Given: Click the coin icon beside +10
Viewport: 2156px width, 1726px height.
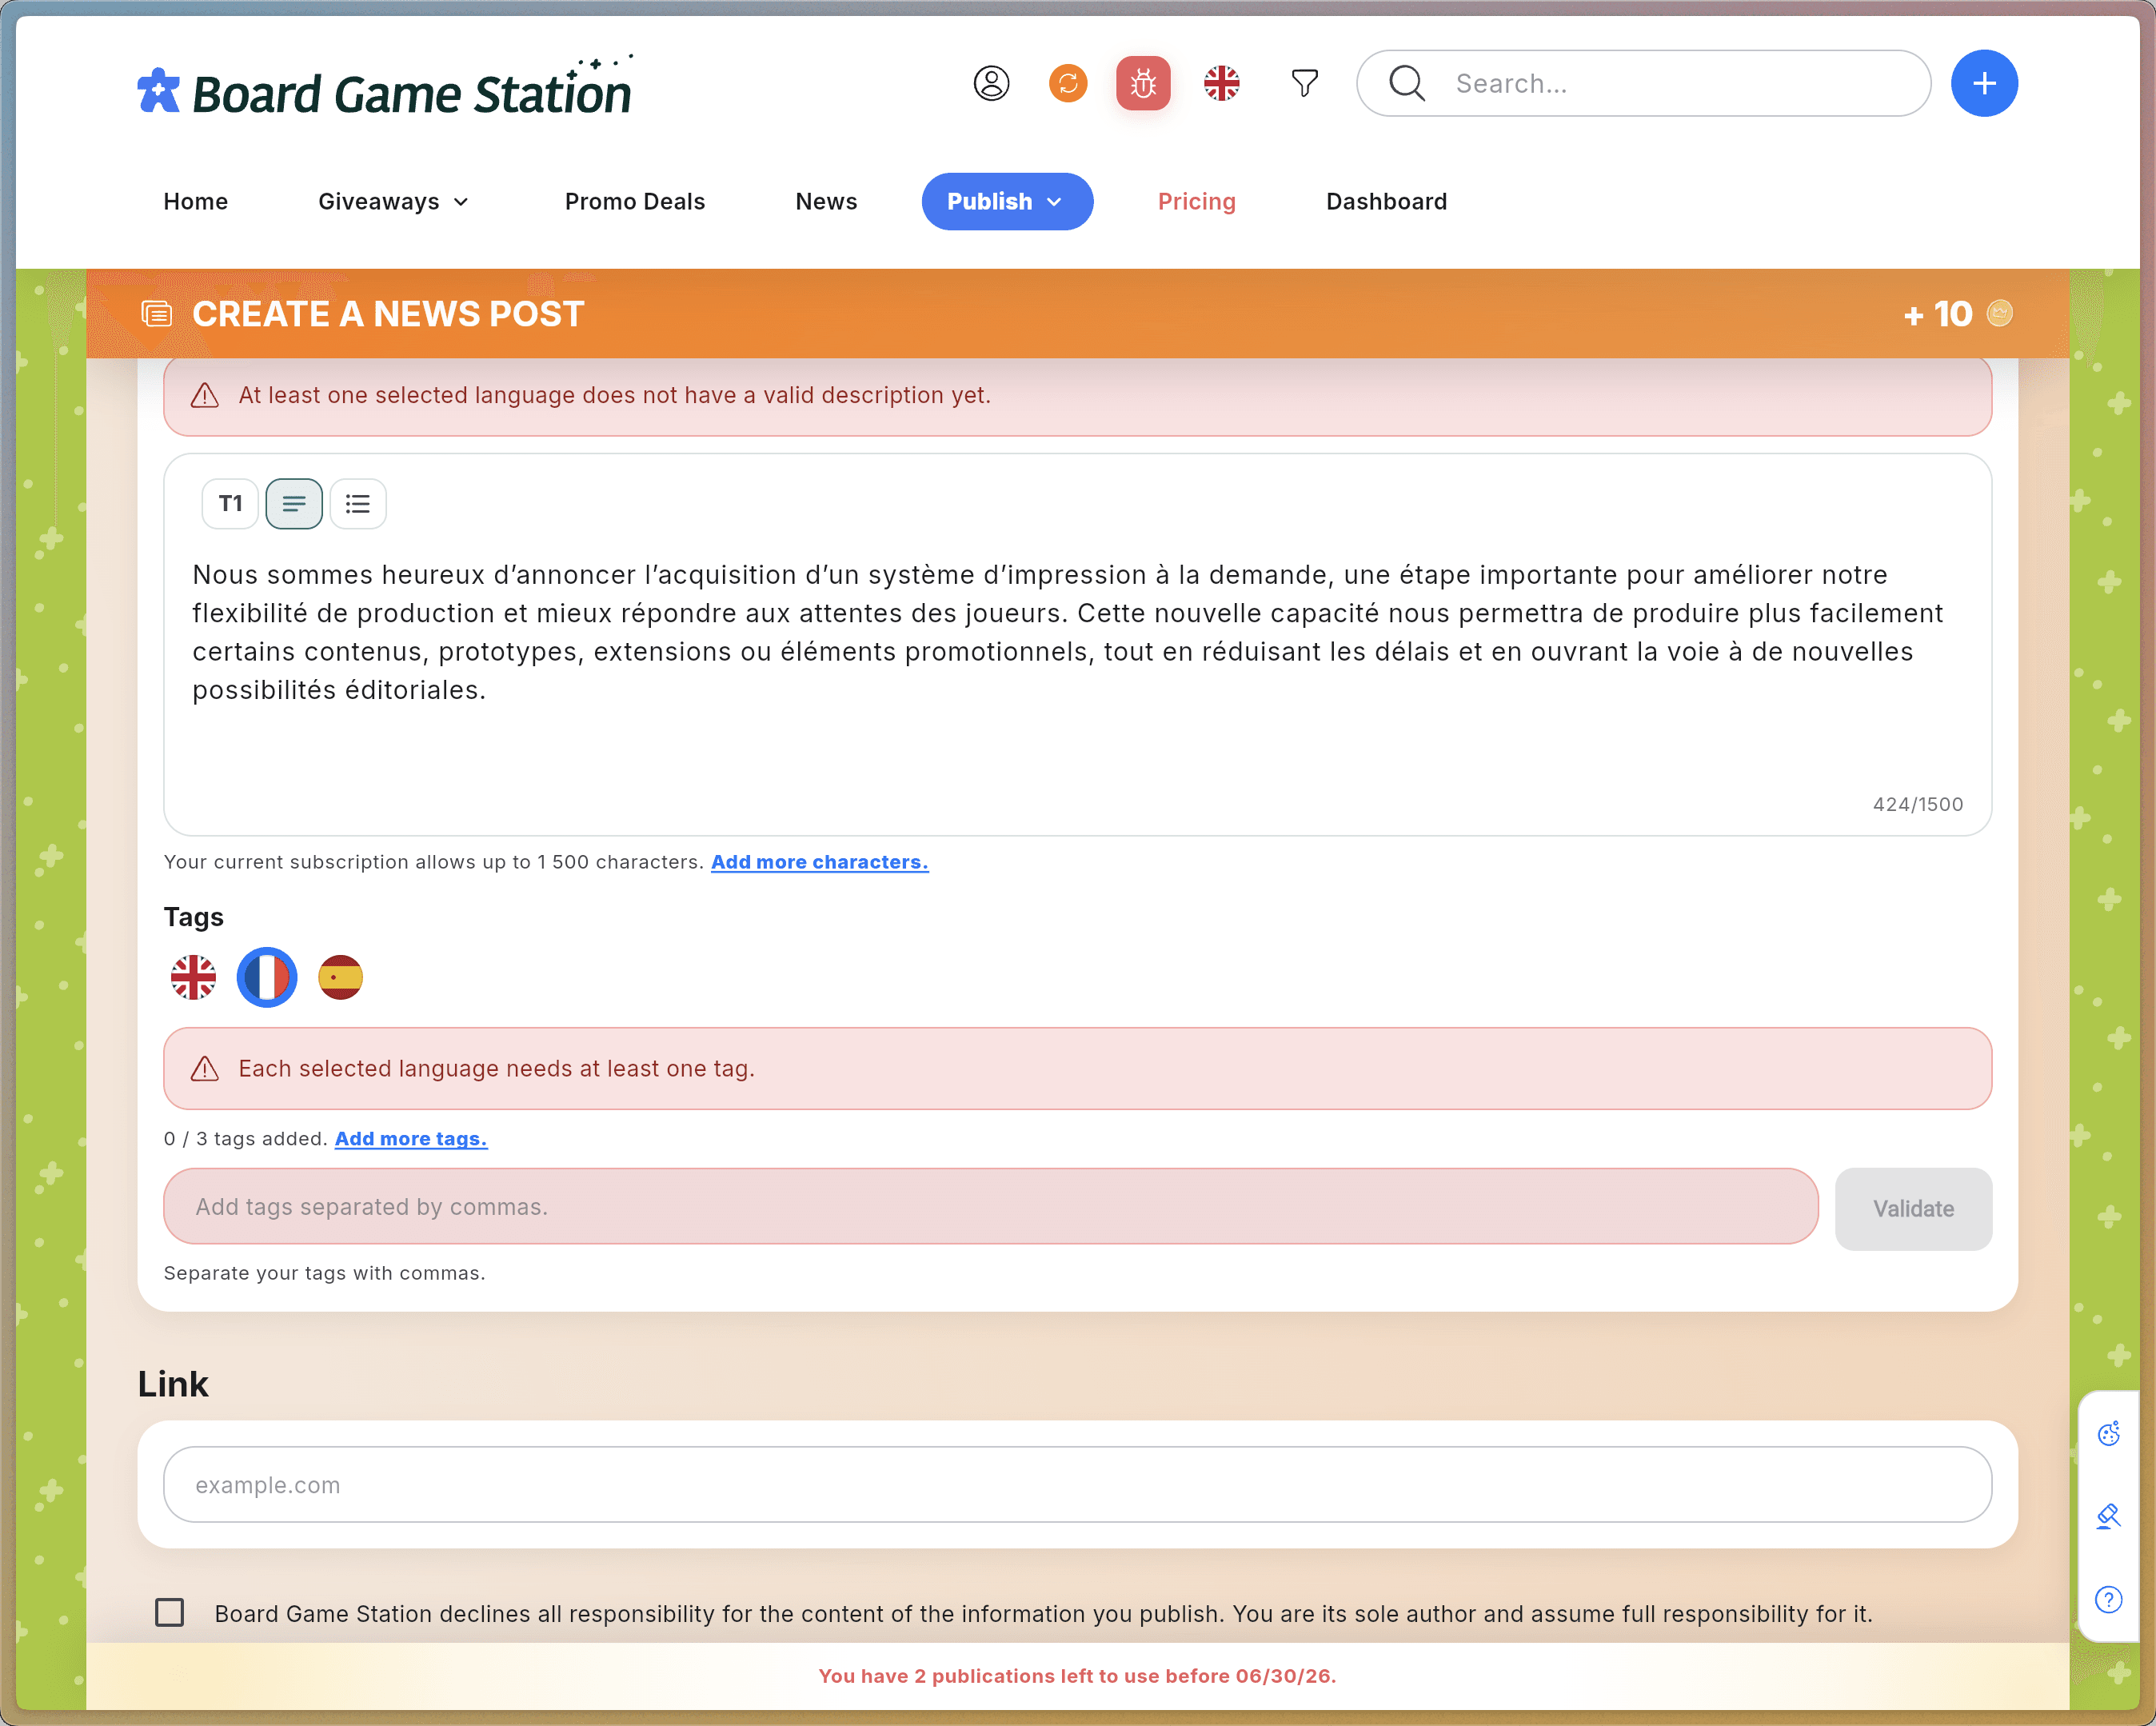Looking at the screenshot, I should (1999, 314).
